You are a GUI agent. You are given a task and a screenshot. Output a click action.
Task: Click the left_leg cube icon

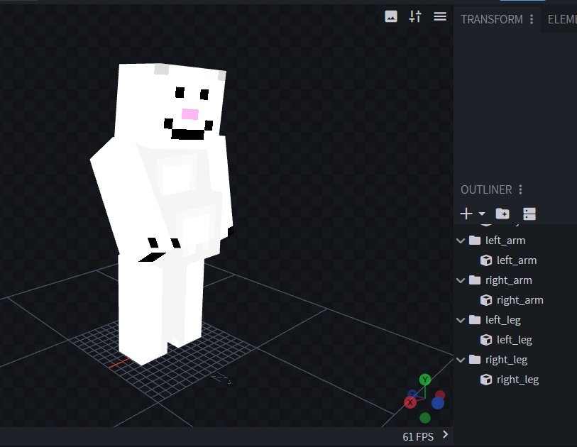(486, 340)
